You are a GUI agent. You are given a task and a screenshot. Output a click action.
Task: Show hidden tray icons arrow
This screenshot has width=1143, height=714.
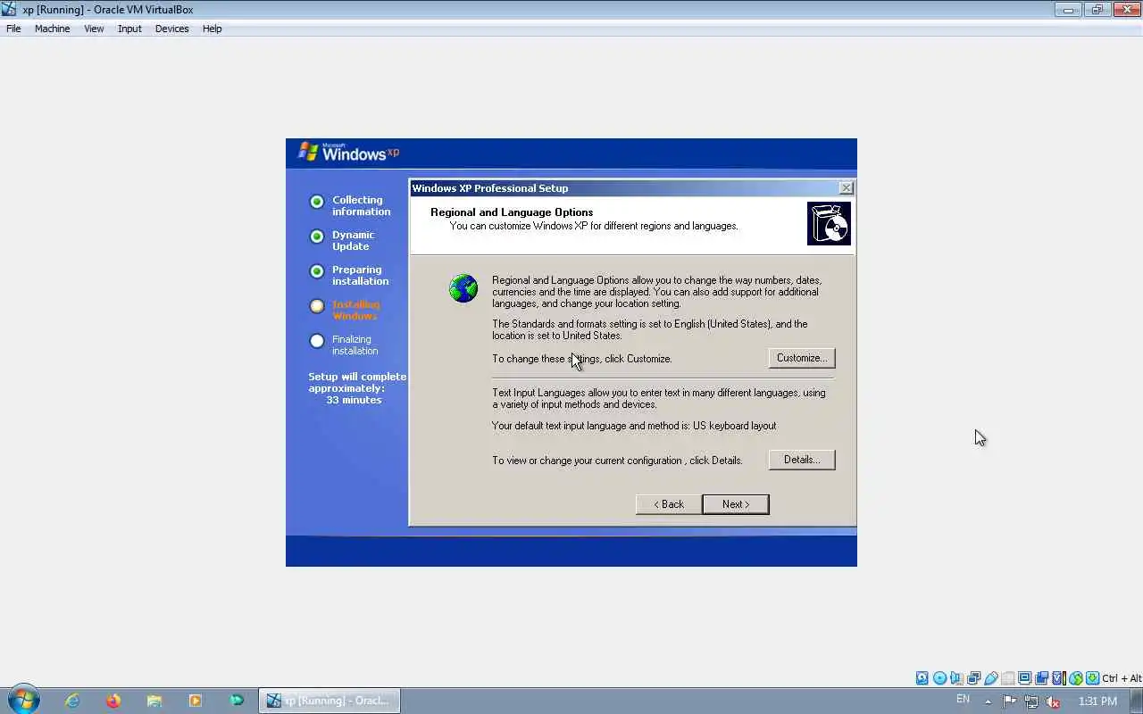988,702
